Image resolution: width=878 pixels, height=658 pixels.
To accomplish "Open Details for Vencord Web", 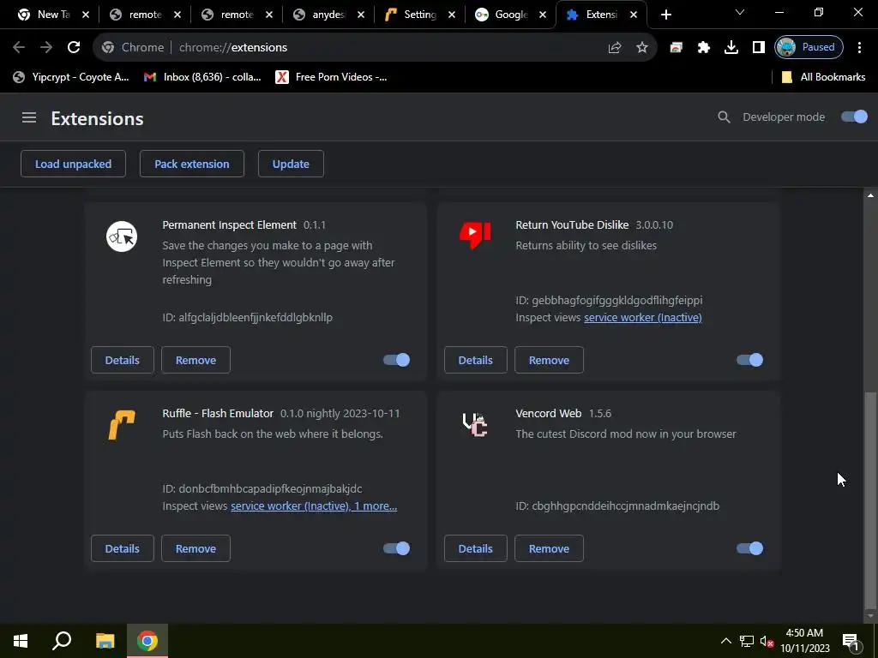I will point(475,548).
